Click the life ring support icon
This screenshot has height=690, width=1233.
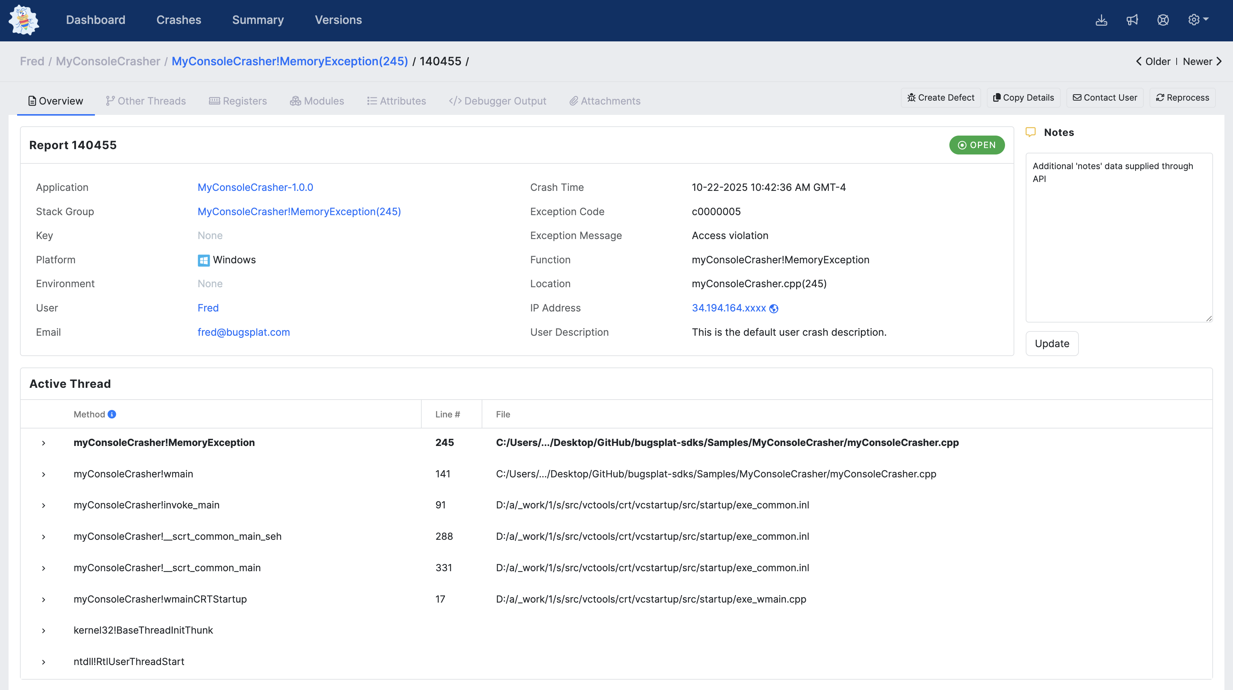(x=1163, y=20)
